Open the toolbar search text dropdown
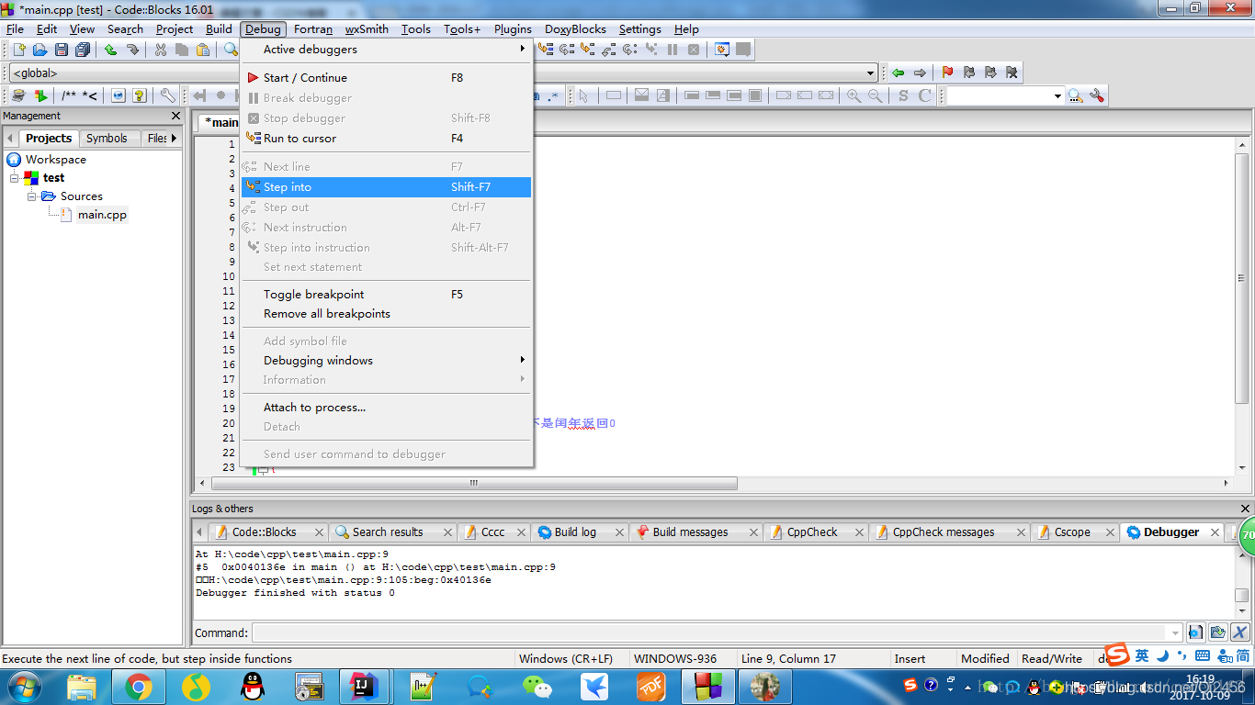The height and width of the screenshot is (705, 1255). (1057, 95)
